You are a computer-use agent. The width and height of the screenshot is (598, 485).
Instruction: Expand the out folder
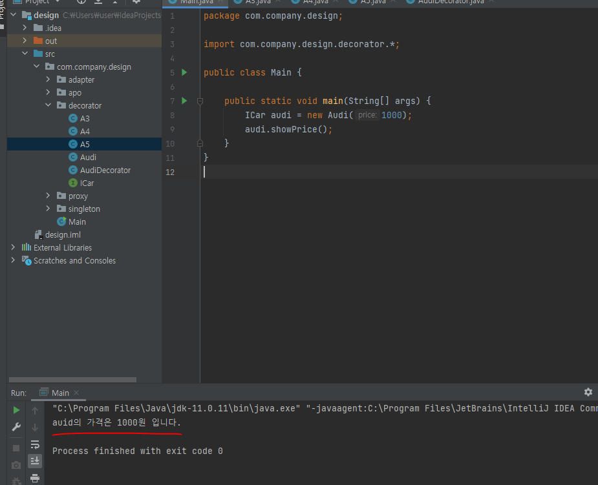(x=25, y=41)
